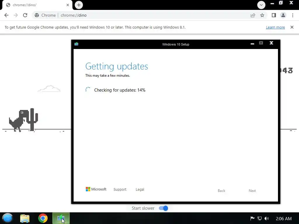Click the volume speaker tray icon
Screen dimensions: 299x224
coord(267,218)
